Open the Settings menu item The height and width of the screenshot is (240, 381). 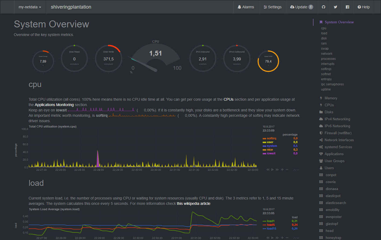pos(272,7)
